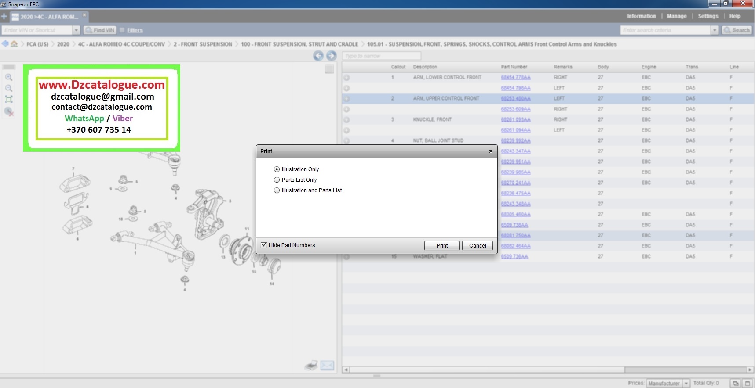Image resolution: width=755 pixels, height=388 pixels.
Task: Zoom in on the illustration
Action: 9,78
